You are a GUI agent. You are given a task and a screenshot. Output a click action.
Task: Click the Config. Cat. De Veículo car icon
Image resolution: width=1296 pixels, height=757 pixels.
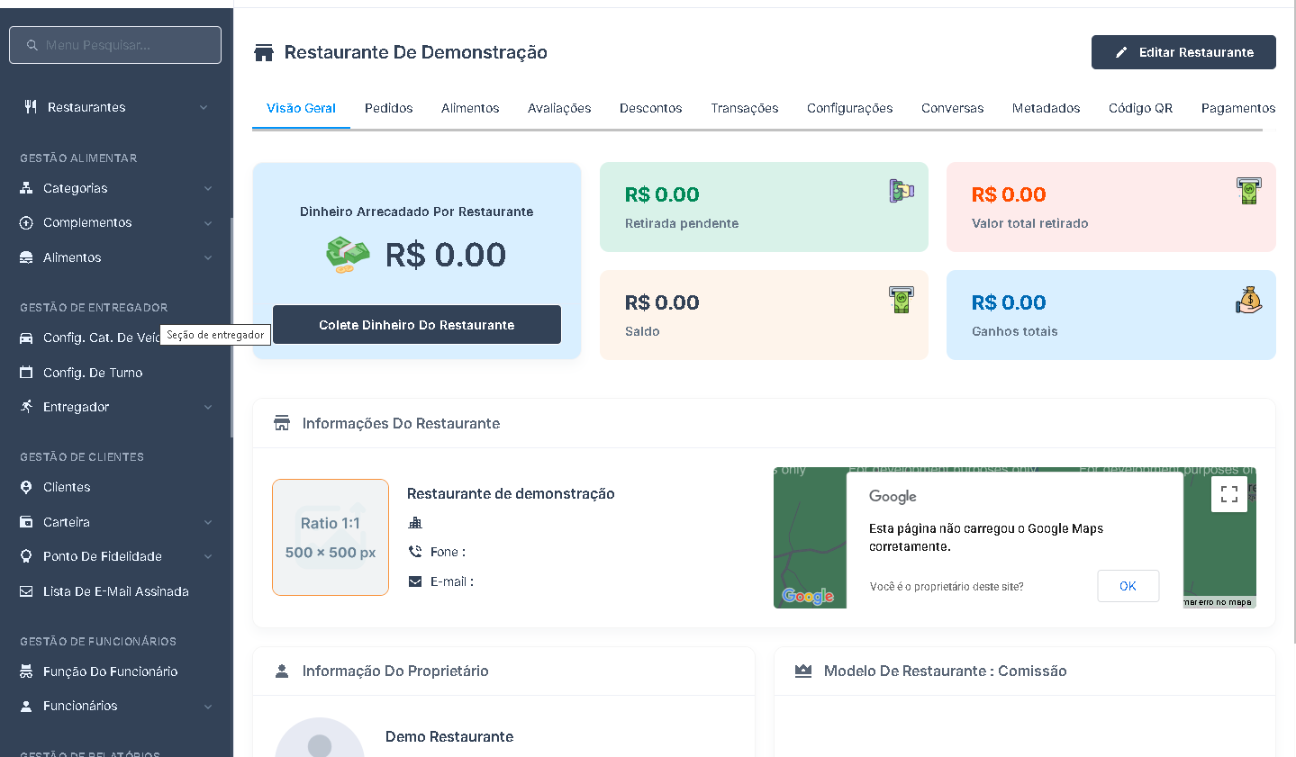coord(26,338)
